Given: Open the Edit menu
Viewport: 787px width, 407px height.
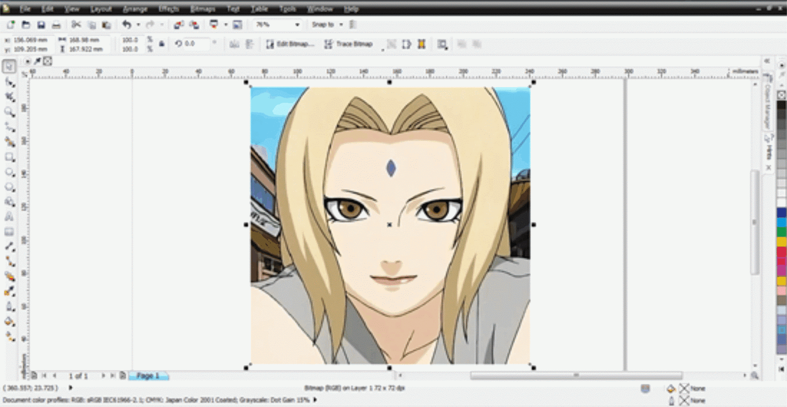Looking at the screenshot, I should coord(47,9).
